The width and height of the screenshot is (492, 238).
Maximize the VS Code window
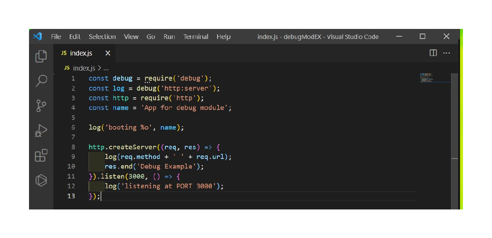point(422,37)
